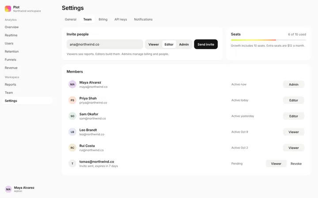Select the Editor role for invite
The height and width of the screenshot is (198, 318).
pyautogui.click(x=169, y=44)
